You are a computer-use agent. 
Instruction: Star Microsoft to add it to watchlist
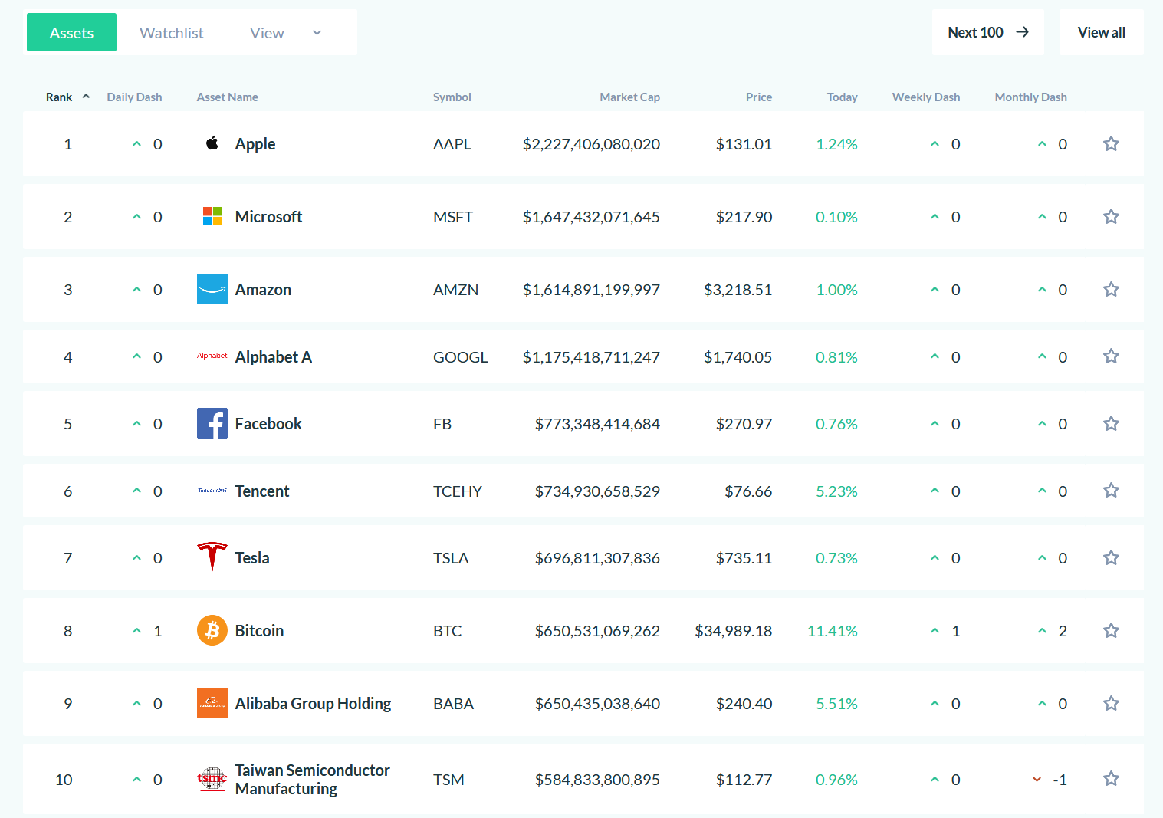point(1111,216)
